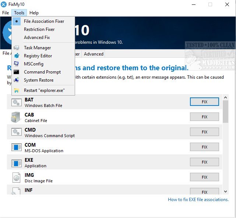The width and height of the screenshot is (236, 218).
Task: Open Registry Editor menu entry
Action: pyautogui.click(x=43, y=56)
